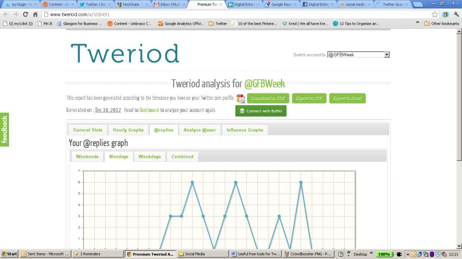
Task: Click the extension icon beside the star
Action: click(x=445, y=14)
